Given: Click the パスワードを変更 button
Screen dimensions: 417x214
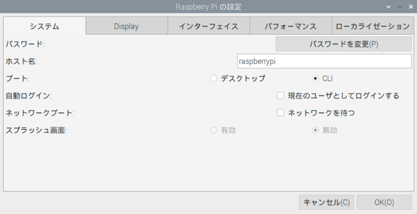Looking at the screenshot, I should [344, 44].
